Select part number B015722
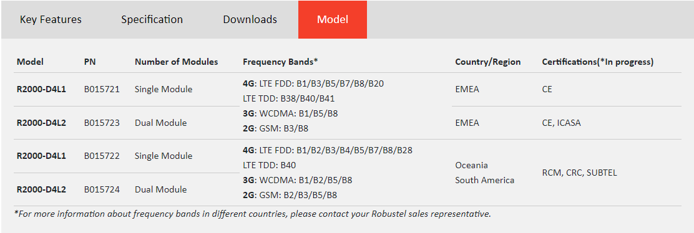The height and width of the screenshot is (233, 694). 102,156
